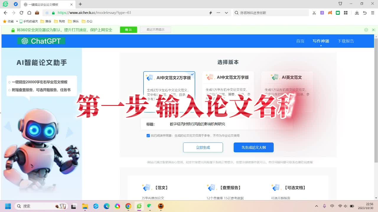Viewport: 378px width, 212px height.
Task: Click the lightning speed-mode icon in address bar
Action: click(x=211, y=13)
